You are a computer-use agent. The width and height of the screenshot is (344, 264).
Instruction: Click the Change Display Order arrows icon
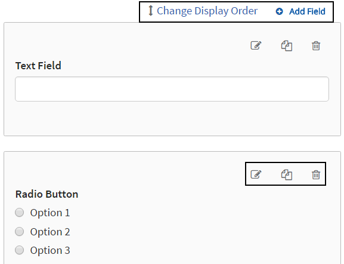(150, 11)
